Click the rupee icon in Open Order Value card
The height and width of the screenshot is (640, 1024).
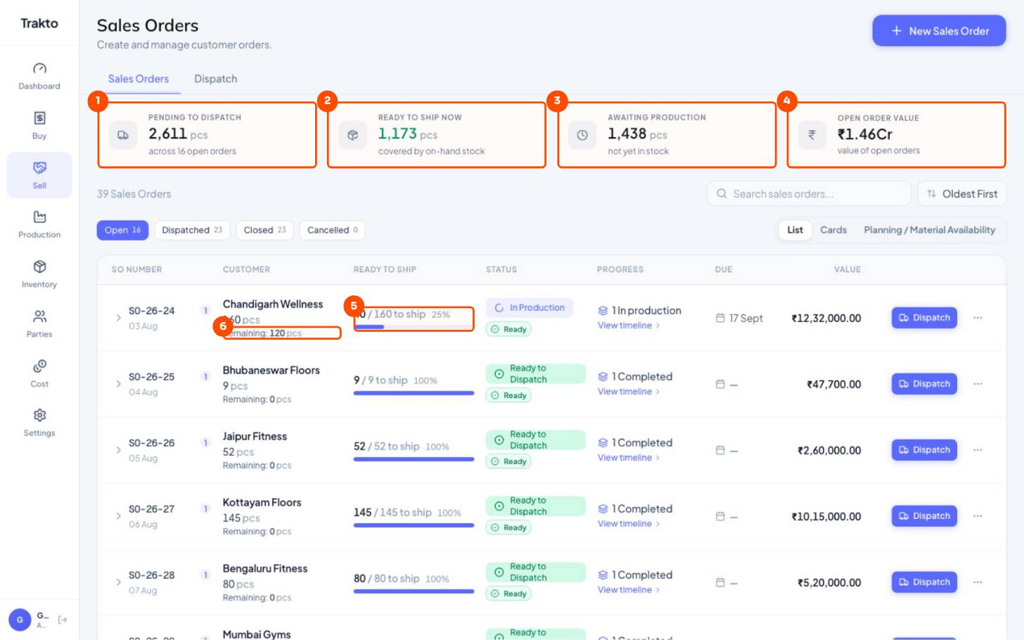(x=812, y=135)
